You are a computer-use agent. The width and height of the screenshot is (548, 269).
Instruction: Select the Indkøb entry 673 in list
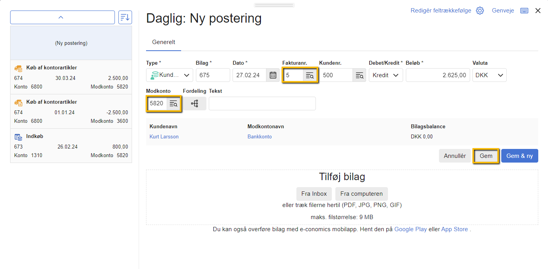click(x=71, y=146)
